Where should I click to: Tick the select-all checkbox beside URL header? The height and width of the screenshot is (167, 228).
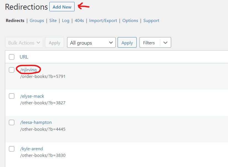pos(12,57)
